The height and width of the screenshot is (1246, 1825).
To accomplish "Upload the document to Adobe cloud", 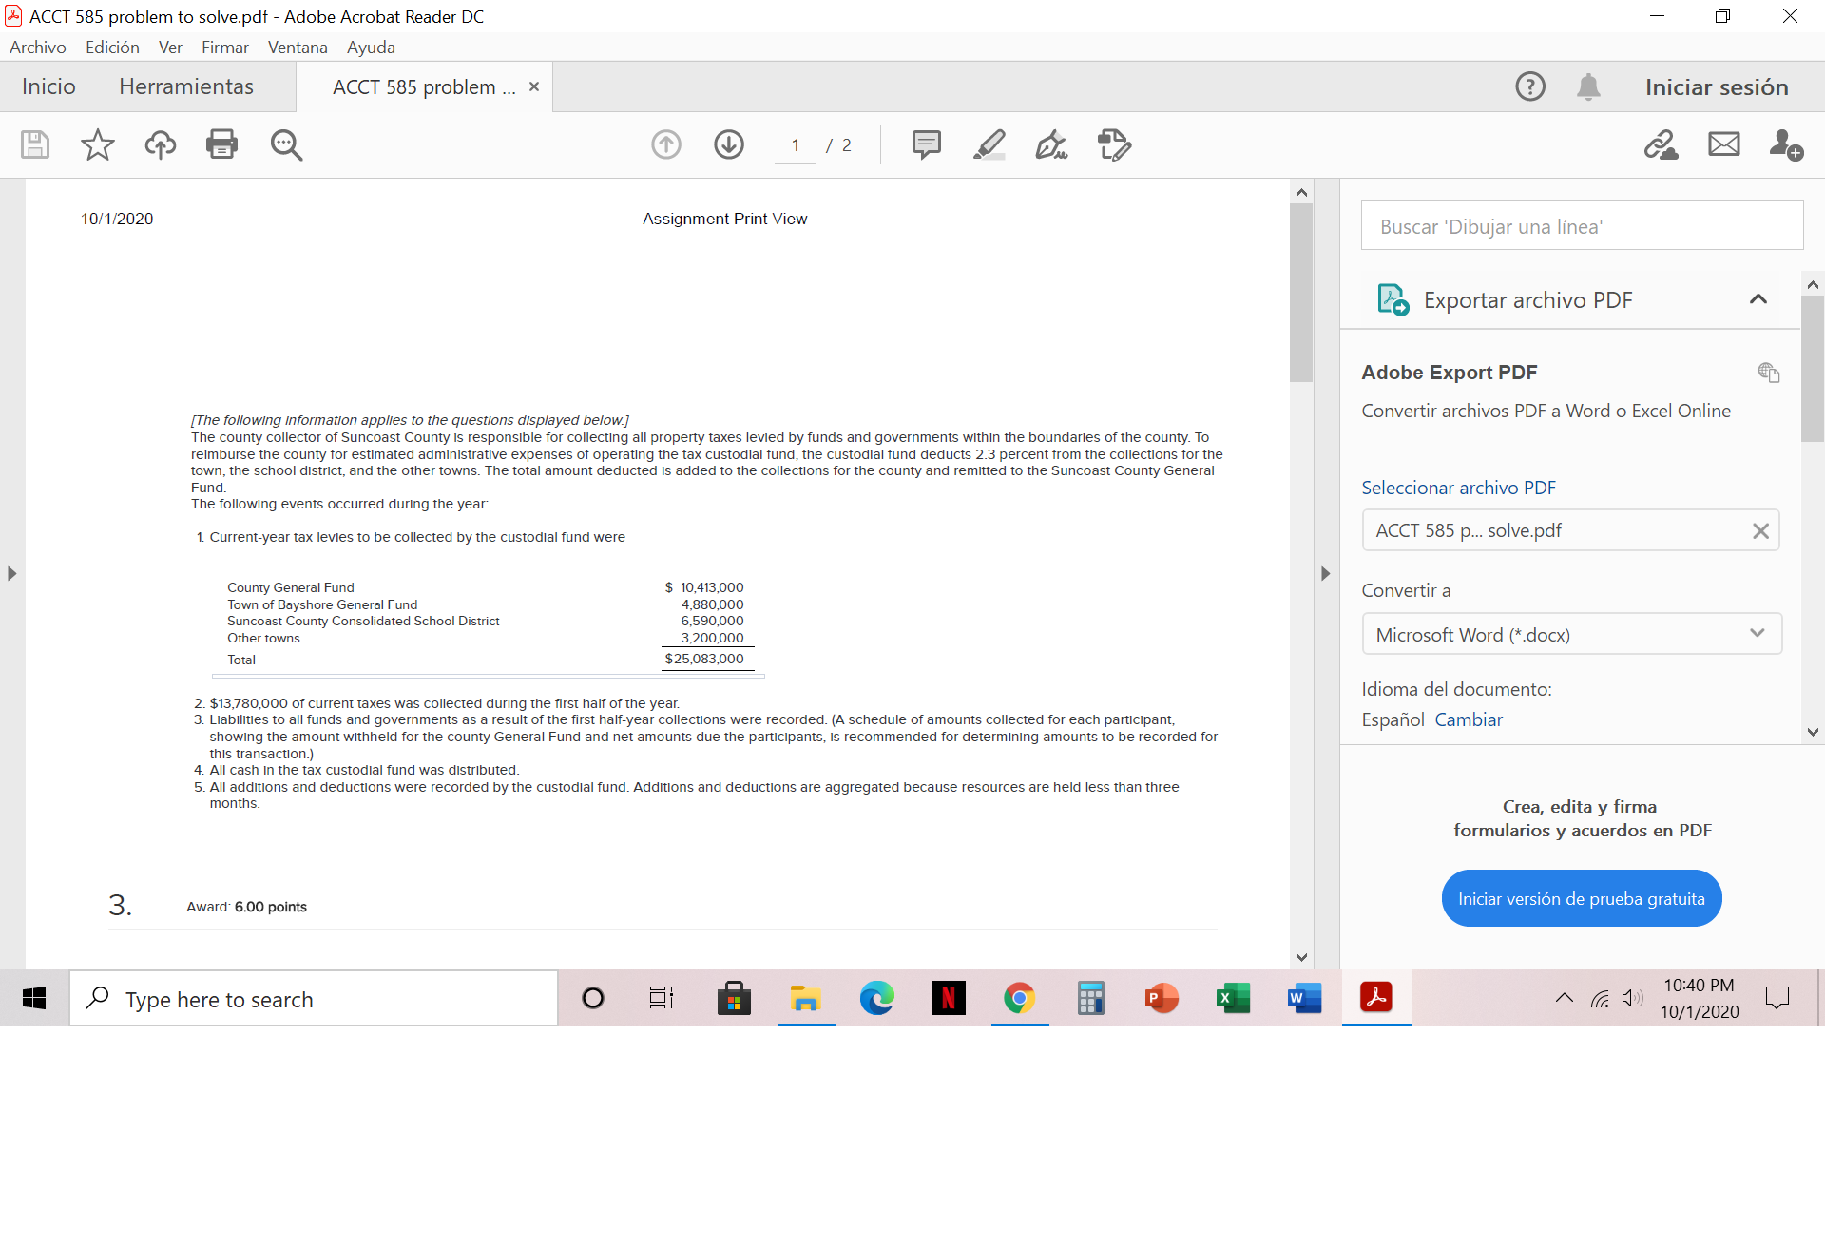I will [160, 144].
